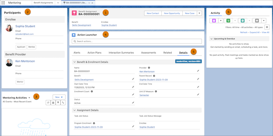Collapse Upcoming & Overdue section
Screen dimensions: 273x136
click(211, 39)
